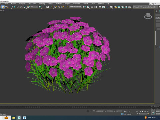The width and height of the screenshot is (160, 120).
Task: Open the Animation menu
Action: pyautogui.click(x=22, y=4)
